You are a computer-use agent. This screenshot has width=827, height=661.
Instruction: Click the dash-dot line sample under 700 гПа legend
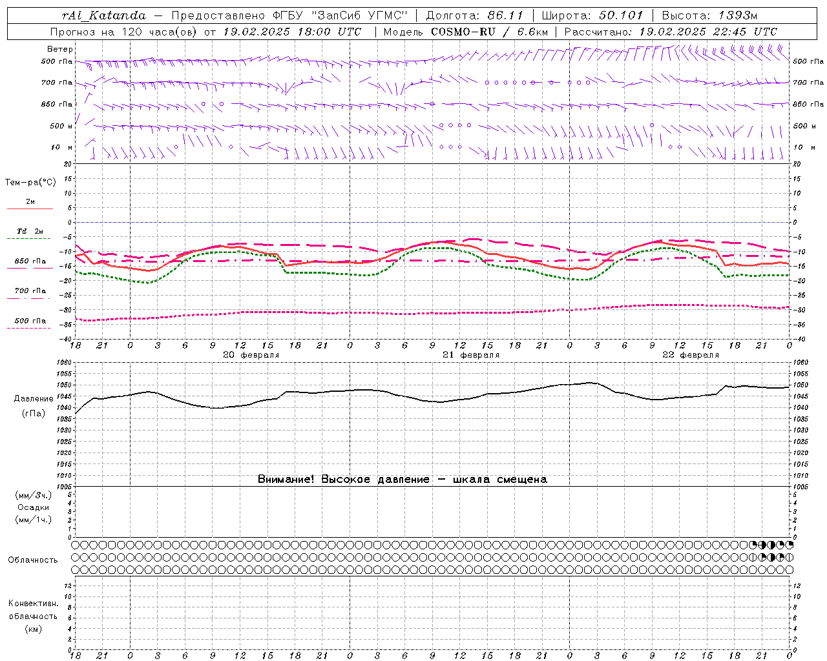(28, 298)
